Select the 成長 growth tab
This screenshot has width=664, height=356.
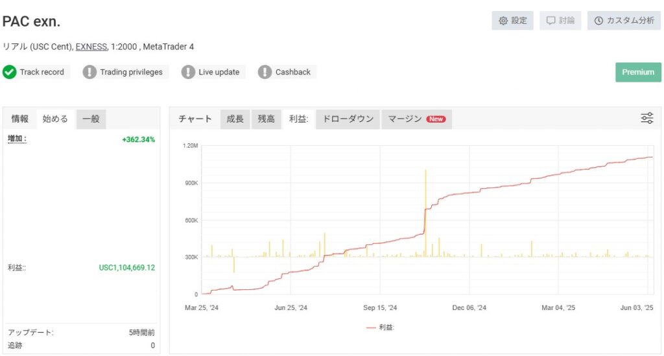(235, 119)
